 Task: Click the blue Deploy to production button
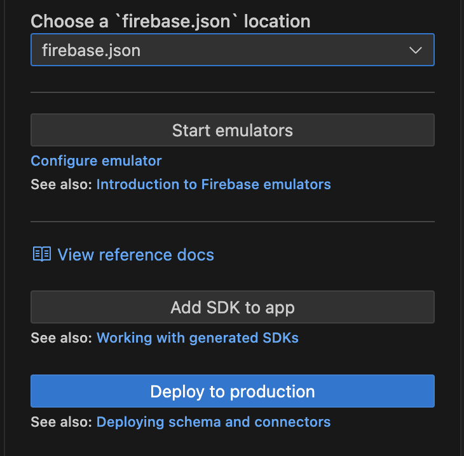233,391
